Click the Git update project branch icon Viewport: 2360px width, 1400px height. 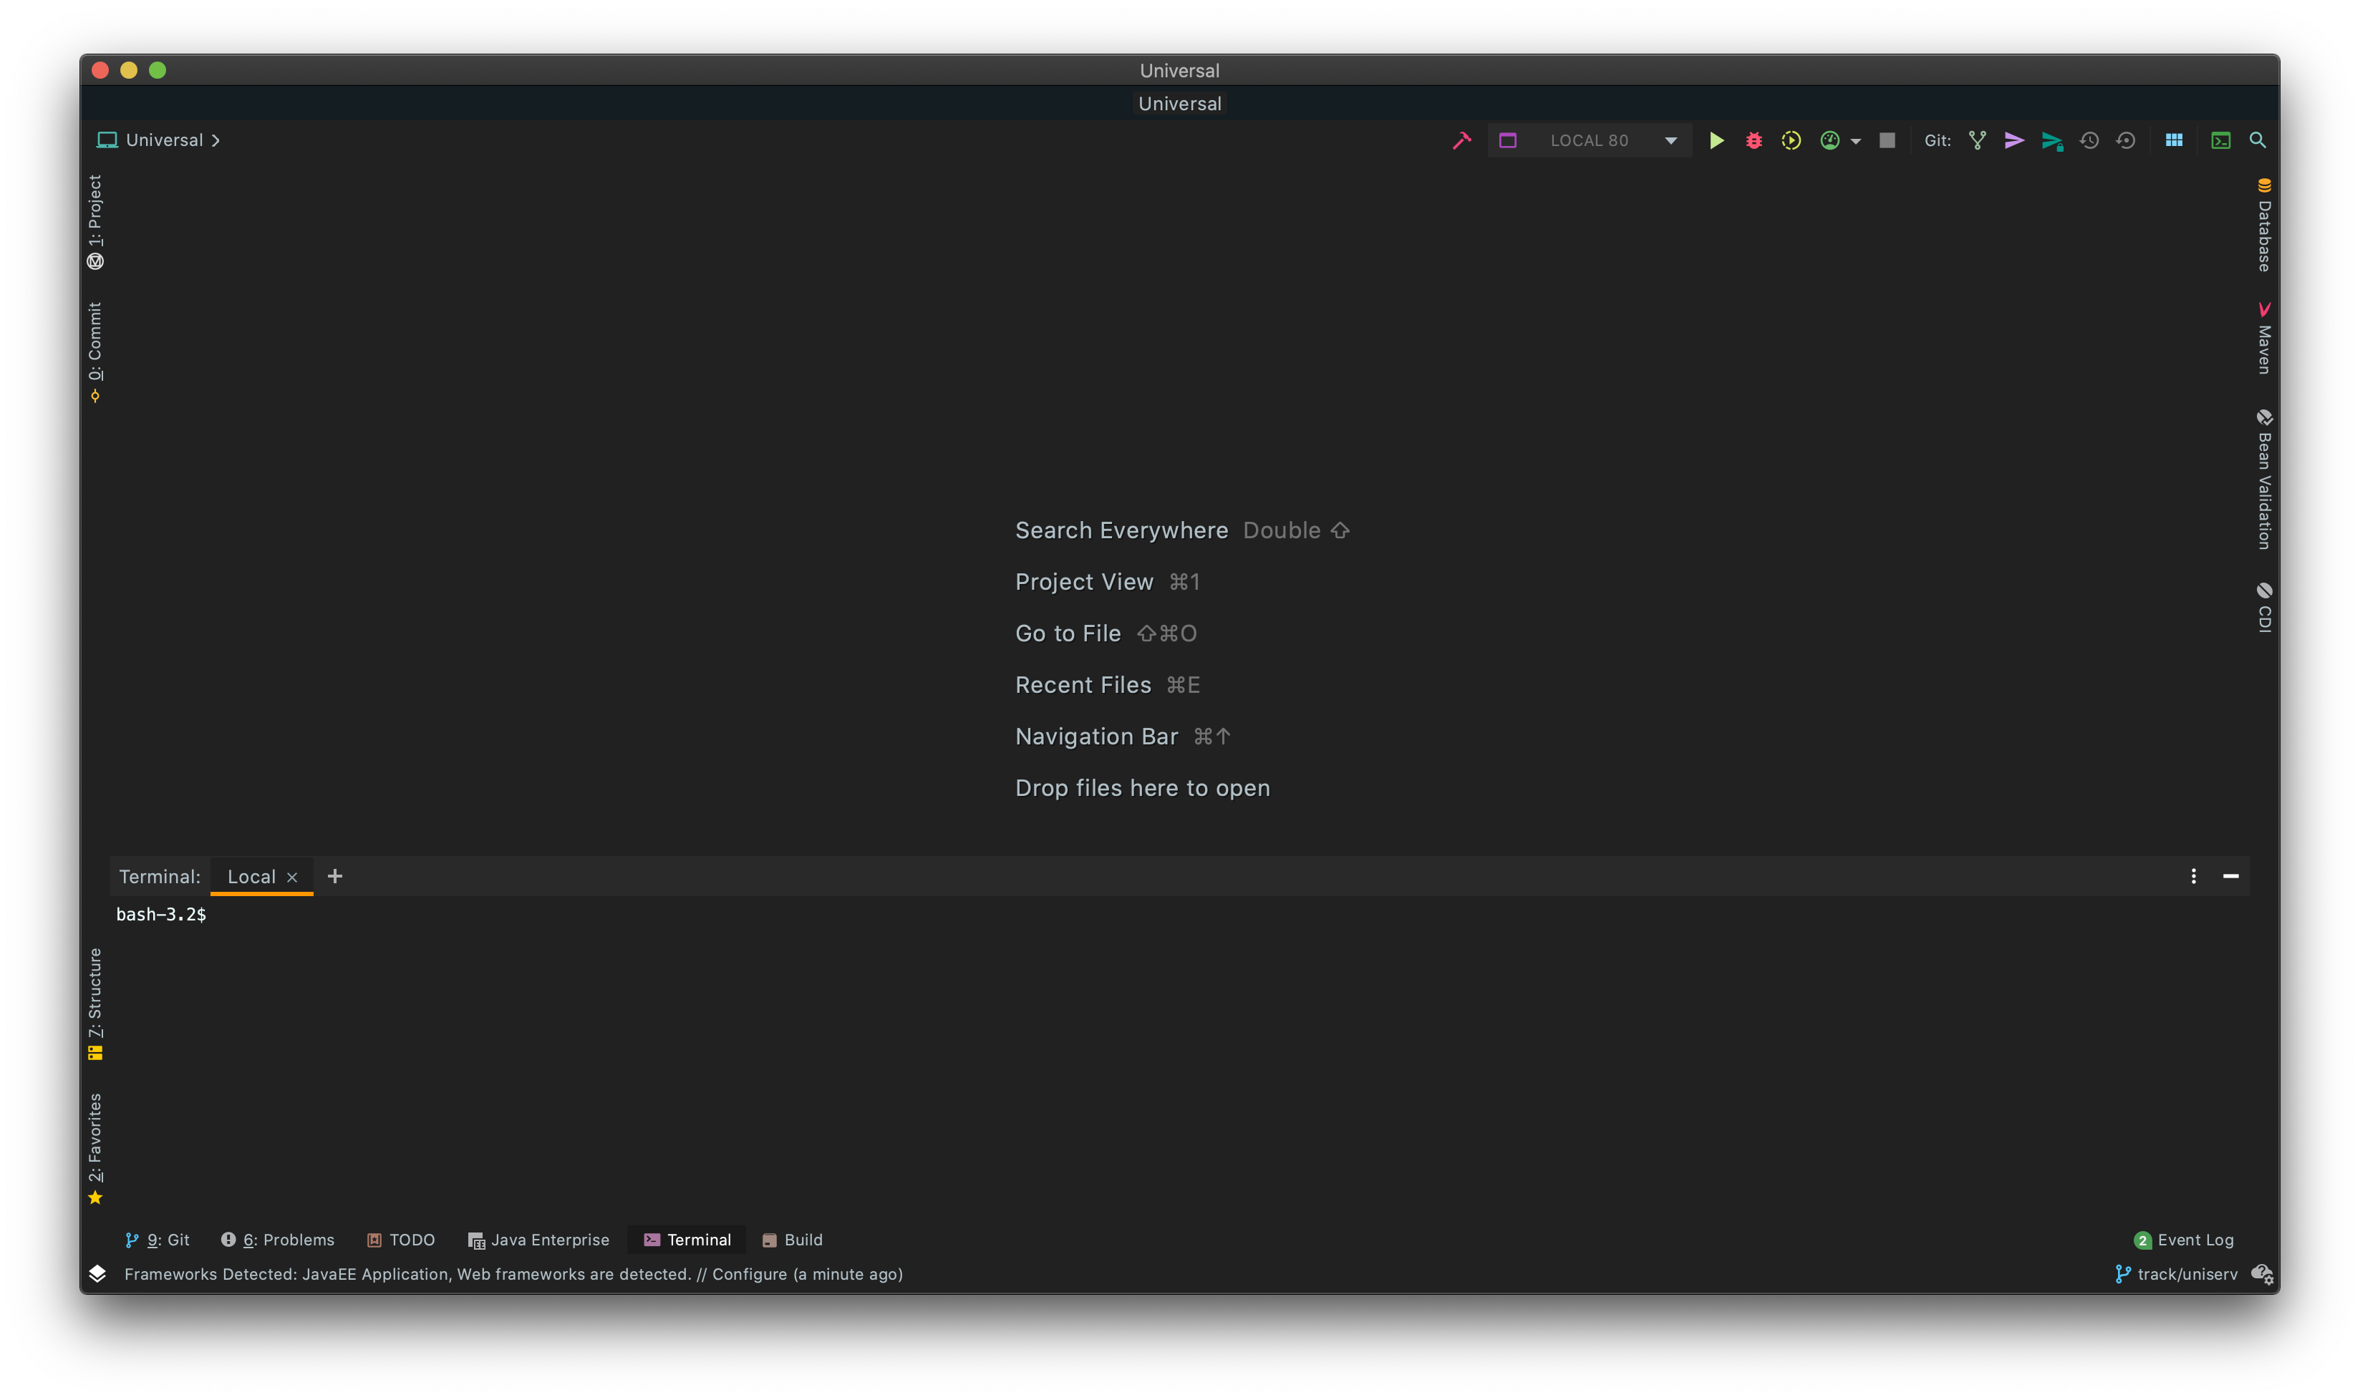click(1978, 140)
